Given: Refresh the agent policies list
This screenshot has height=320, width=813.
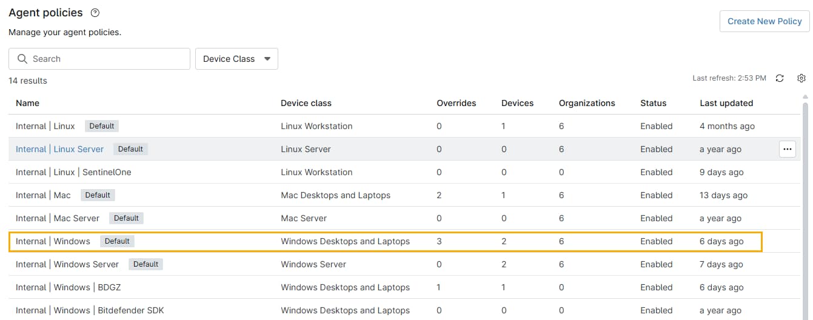Looking at the screenshot, I should click(780, 78).
